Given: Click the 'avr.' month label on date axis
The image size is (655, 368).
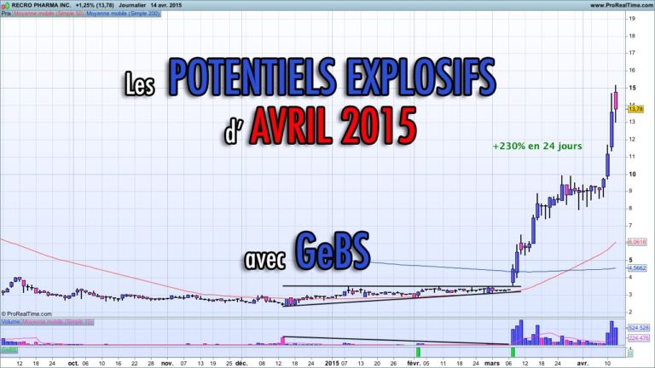Looking at the screenshot, I should coord(583,364).
